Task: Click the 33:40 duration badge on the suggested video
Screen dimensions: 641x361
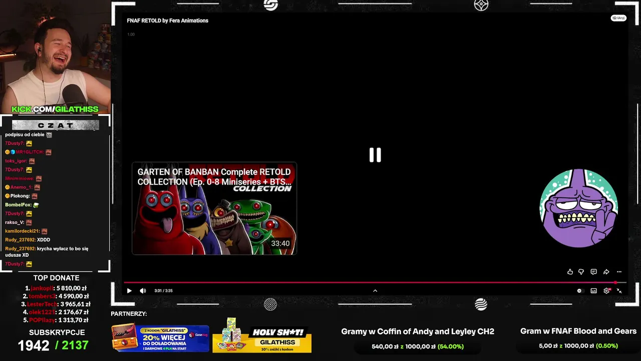Action: click(280, 244)
